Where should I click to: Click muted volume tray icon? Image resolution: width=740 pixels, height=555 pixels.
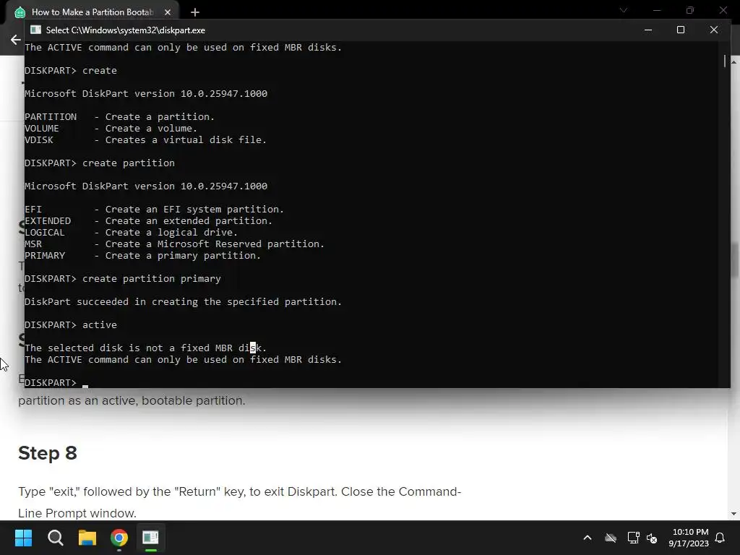(652, 538)
